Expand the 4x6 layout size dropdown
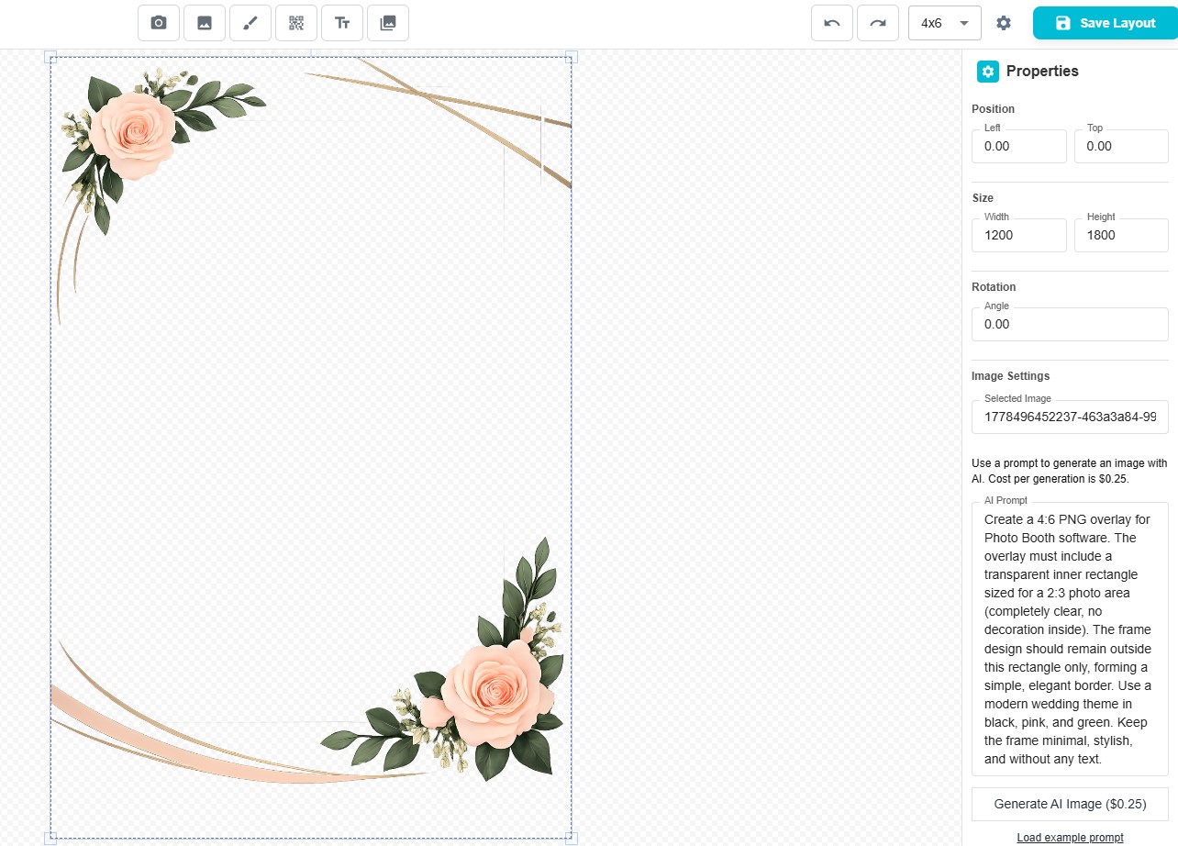 coord(945,23)
